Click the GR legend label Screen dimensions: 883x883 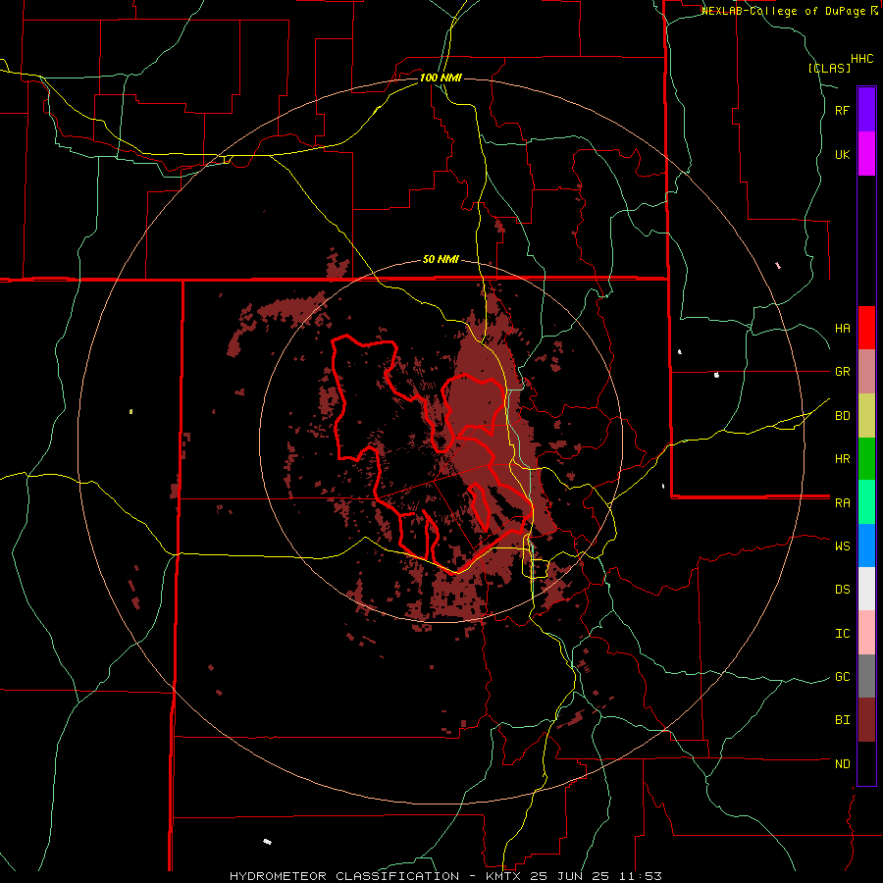tap(842, 372)
